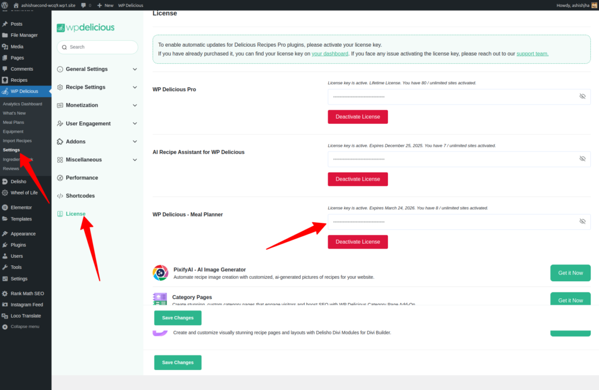Expand the Monetization section

[135, 105]
